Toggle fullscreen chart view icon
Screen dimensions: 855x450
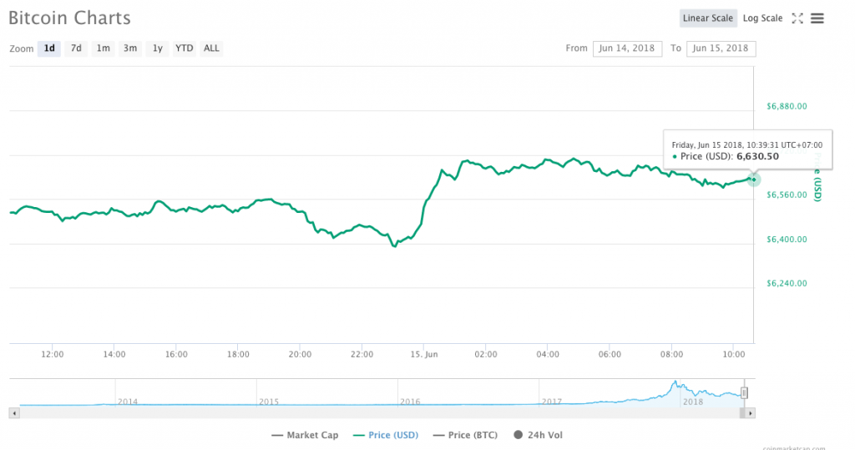[x=797, y=18]
